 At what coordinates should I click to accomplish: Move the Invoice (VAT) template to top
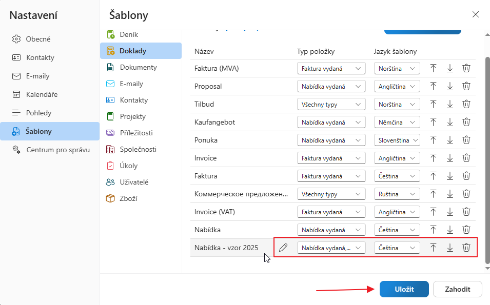(x=433, y=212)
